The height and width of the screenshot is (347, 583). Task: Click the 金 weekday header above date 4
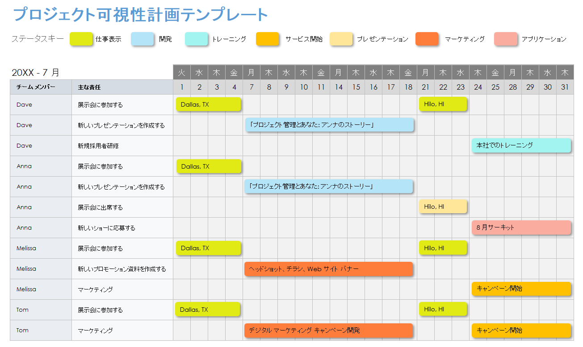(234, 72)
